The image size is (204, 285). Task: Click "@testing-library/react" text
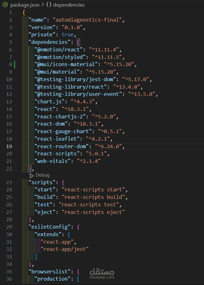point(71,87)
